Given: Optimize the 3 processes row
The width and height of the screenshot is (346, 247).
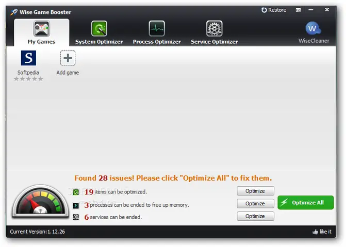Looking at the screenshot, I should 256,204.
